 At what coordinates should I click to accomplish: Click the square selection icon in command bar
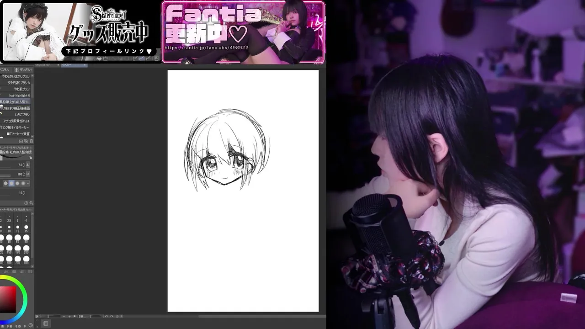(x=106, y=58)
